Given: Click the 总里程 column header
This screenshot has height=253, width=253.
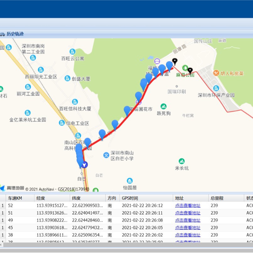Looking at the screenshot, I should (226, 198).
